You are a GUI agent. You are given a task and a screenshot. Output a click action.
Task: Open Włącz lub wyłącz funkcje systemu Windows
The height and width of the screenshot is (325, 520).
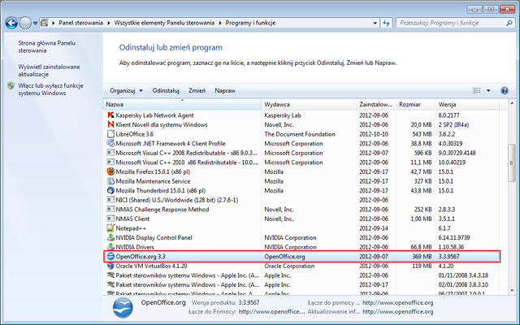point(52,88)
